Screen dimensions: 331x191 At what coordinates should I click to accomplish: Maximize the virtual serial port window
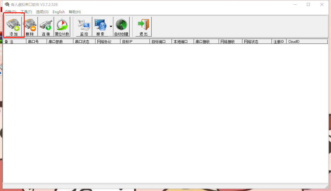(x=308, y=4)
